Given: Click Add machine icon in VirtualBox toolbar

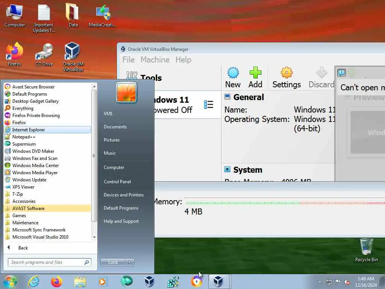Looking at the screenshot, I should [255, 78].
